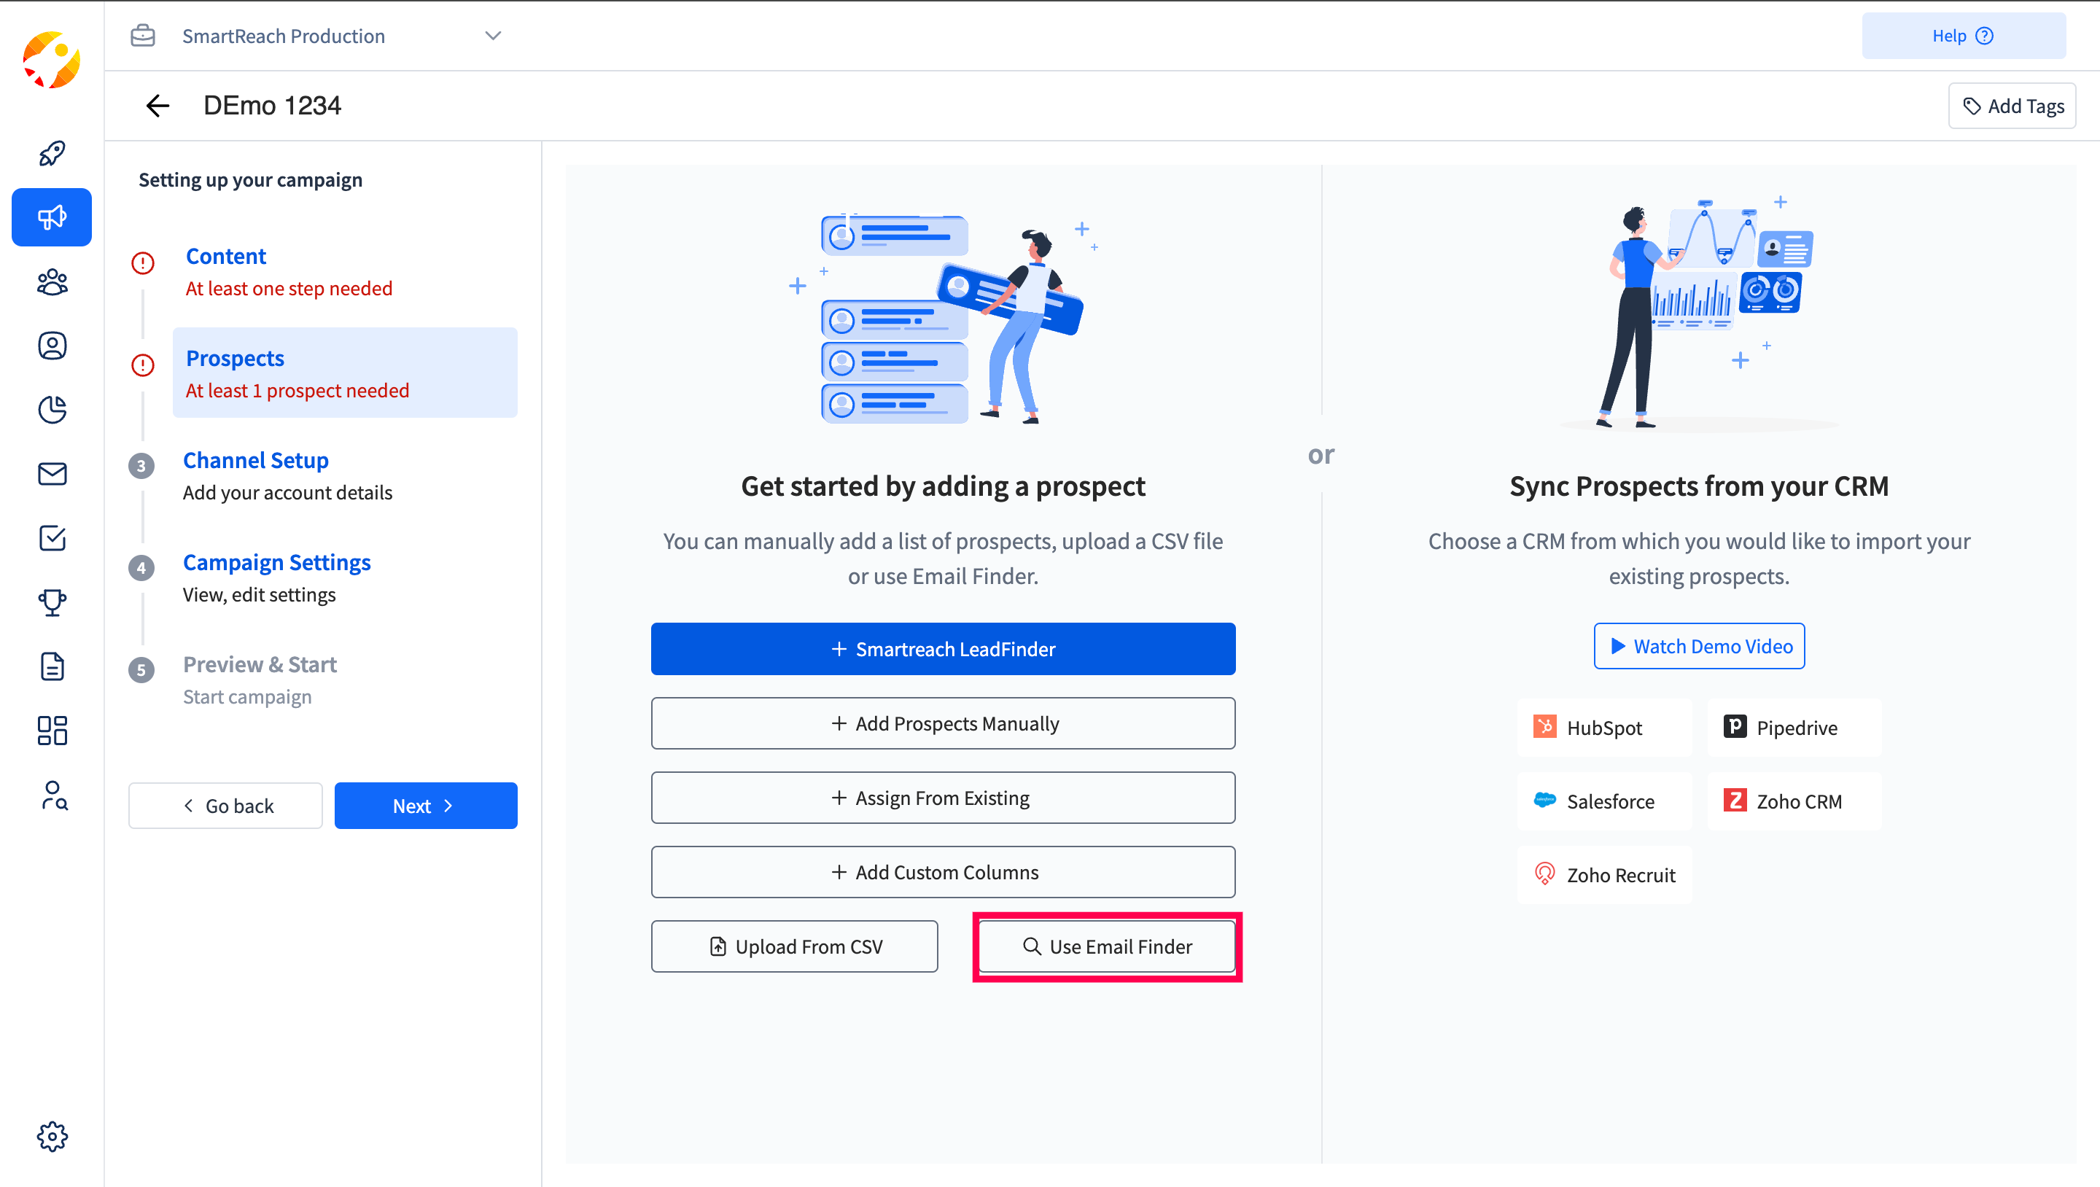Click the SmartReach rocket logo
This screenshot has width=2100, height=1187.
(x=51, y=60)
